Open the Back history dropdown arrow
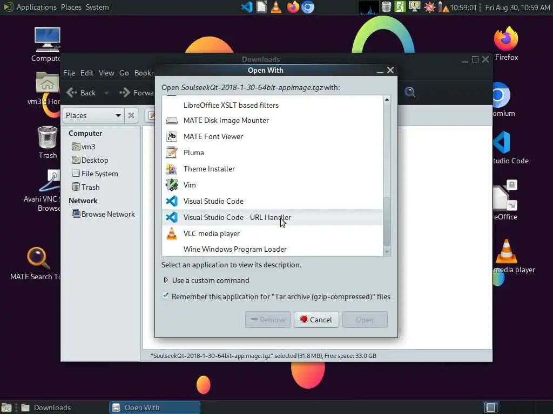The height and width of the screenshot is (414, 553). click(x=106, y=93)
